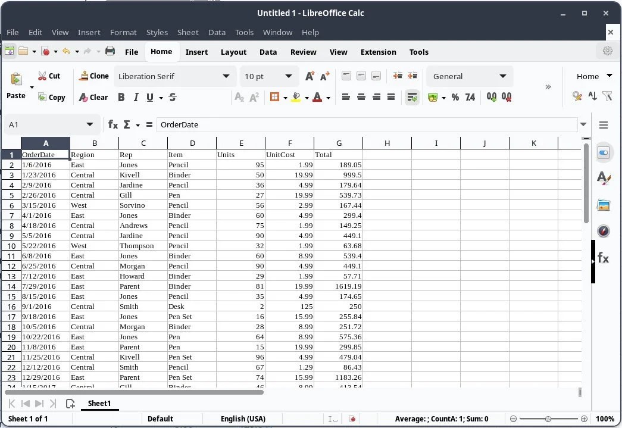Open the Gallery deck in the sidebar
The image size is (622, 428).
coord(604,205)
